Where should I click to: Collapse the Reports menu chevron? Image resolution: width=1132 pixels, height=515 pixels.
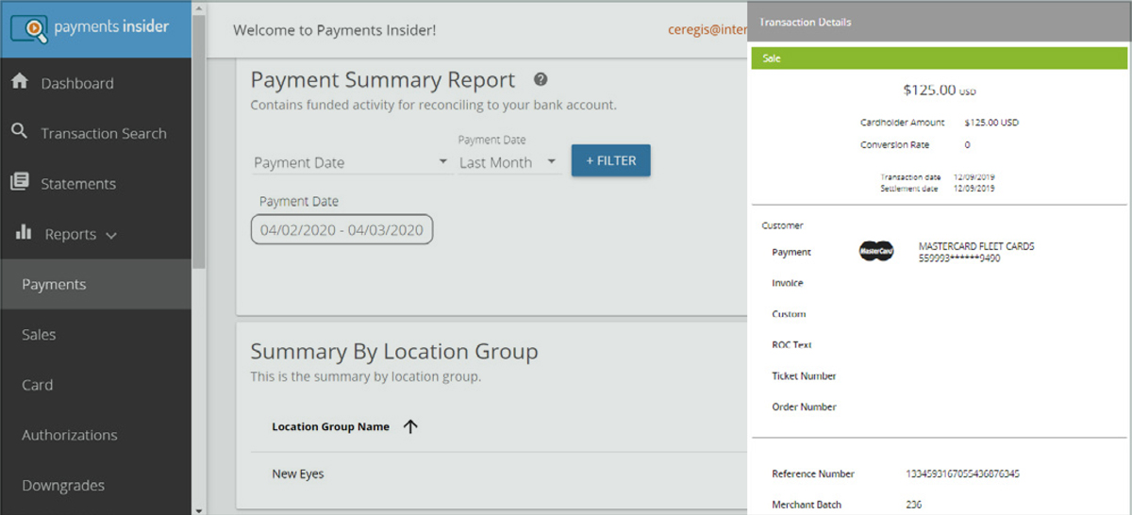click(x=111, y=235)
